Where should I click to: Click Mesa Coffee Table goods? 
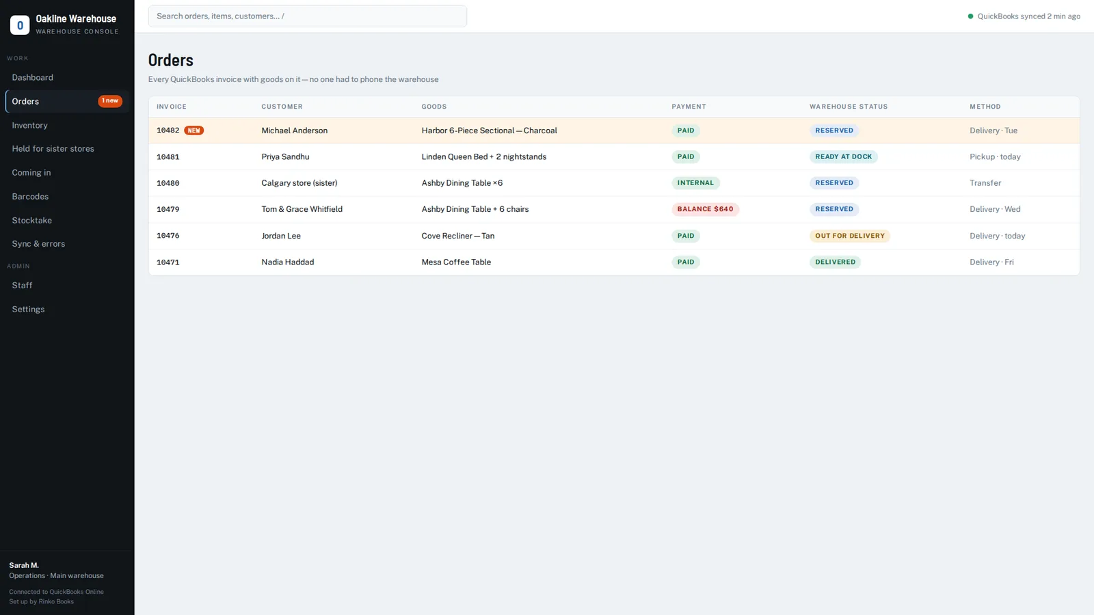(x=456, y=262)
